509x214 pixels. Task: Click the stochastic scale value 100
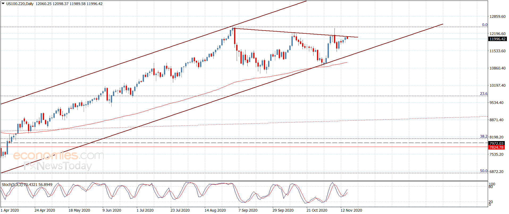tap(492, 184)
